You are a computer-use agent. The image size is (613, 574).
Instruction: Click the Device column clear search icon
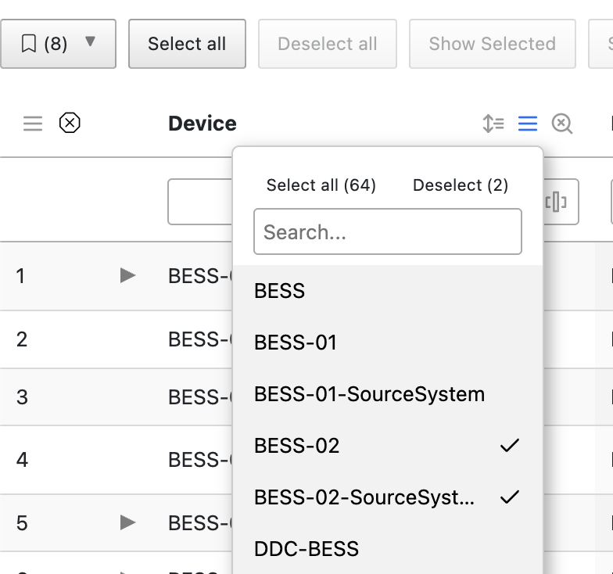[562, 124]
